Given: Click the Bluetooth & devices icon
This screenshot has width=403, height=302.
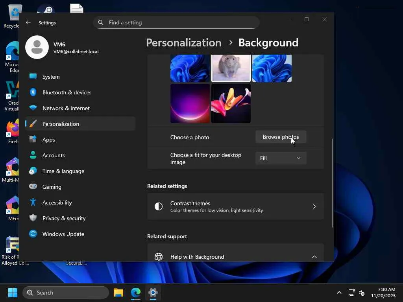Looking at the screenshot, I should [33, 92].
